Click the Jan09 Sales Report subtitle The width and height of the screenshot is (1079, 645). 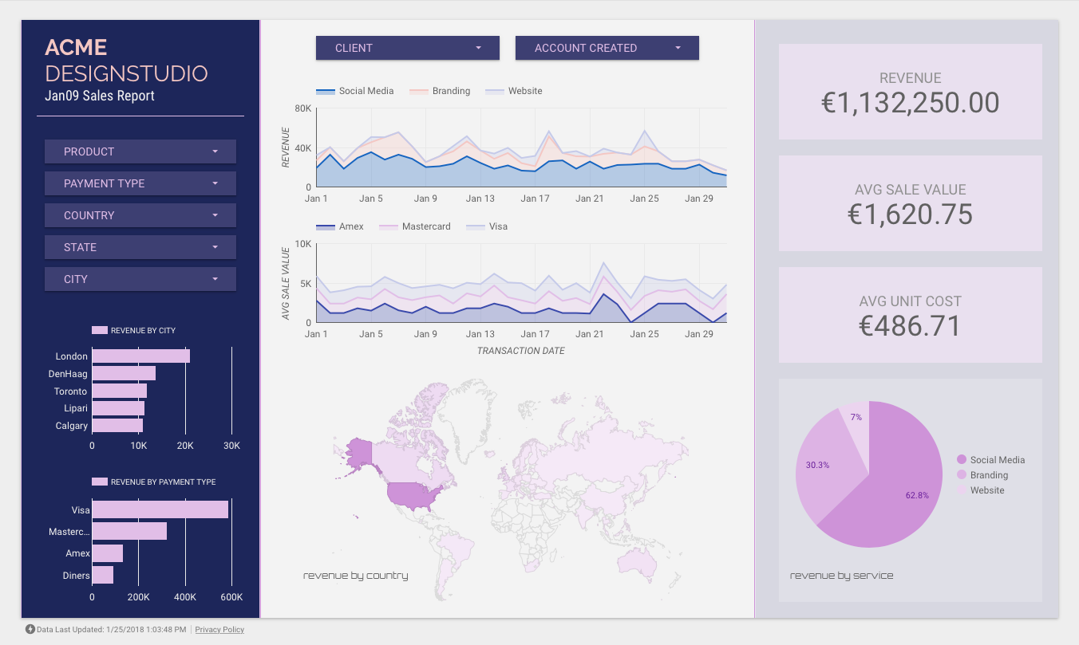(100, 96)
